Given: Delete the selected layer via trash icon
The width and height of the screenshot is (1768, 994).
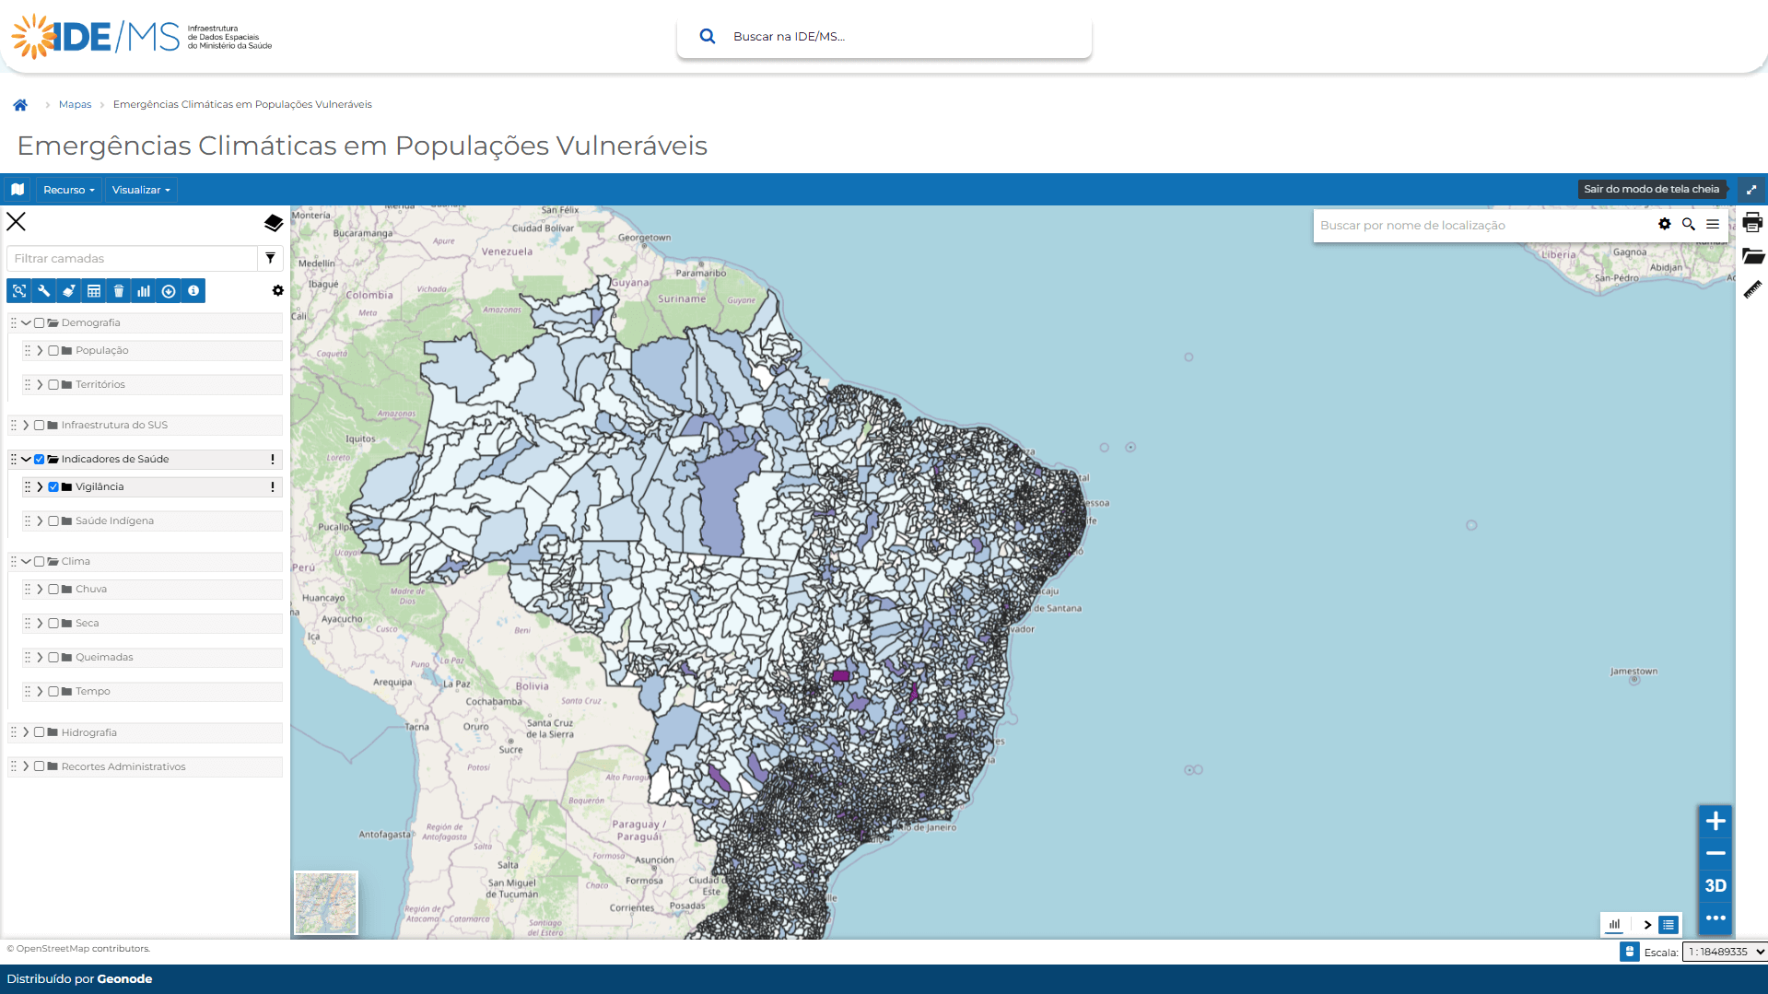Looking at the screenshot, I should coord(119,290).
